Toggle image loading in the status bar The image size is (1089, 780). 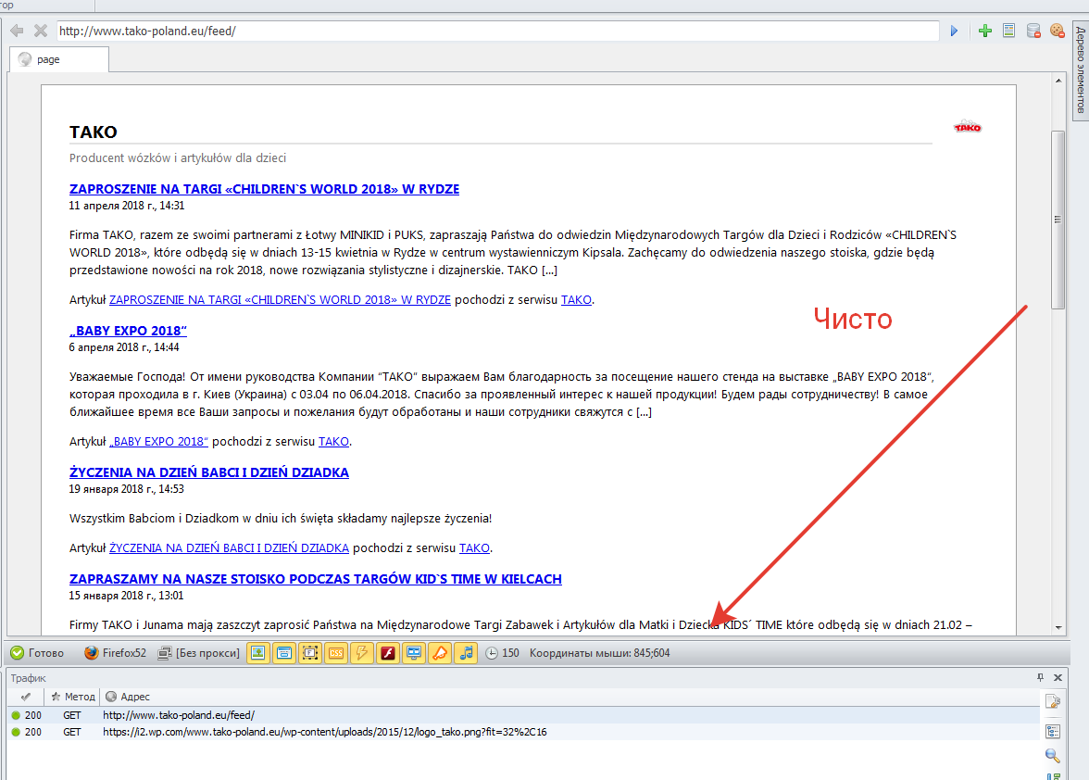tap(258, 653)
